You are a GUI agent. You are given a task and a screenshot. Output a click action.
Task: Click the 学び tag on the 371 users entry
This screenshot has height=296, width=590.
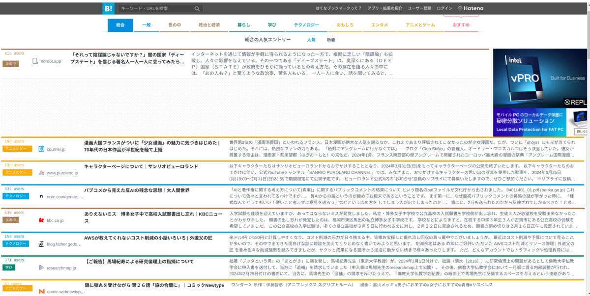click(9, 268)
